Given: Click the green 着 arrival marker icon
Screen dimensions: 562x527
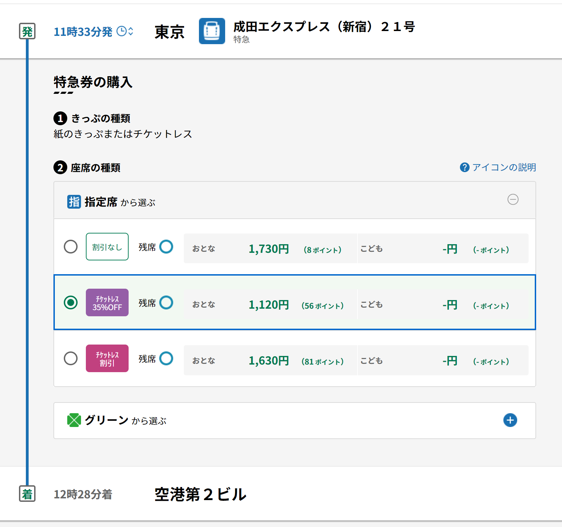Looking at the screenshot, I should (x=27, y=494).
